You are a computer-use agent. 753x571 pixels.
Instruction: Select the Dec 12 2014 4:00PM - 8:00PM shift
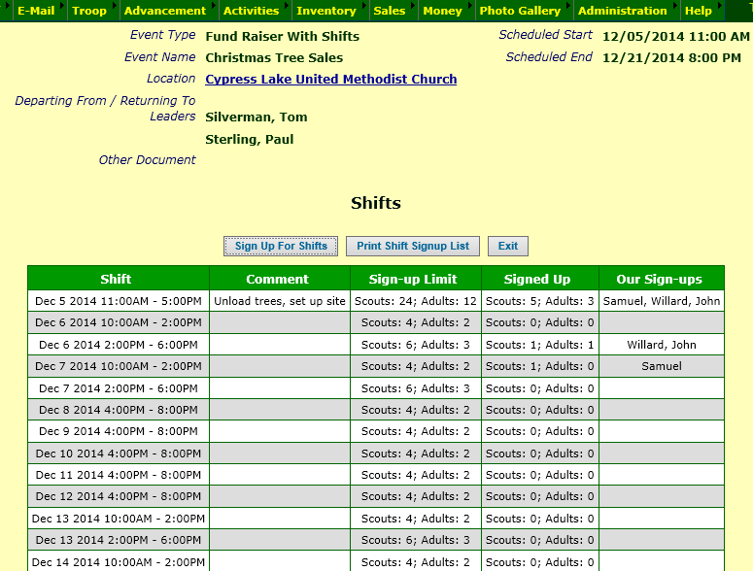[119, 496]
